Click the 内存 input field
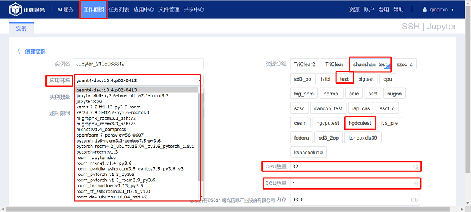 (355, 200)
